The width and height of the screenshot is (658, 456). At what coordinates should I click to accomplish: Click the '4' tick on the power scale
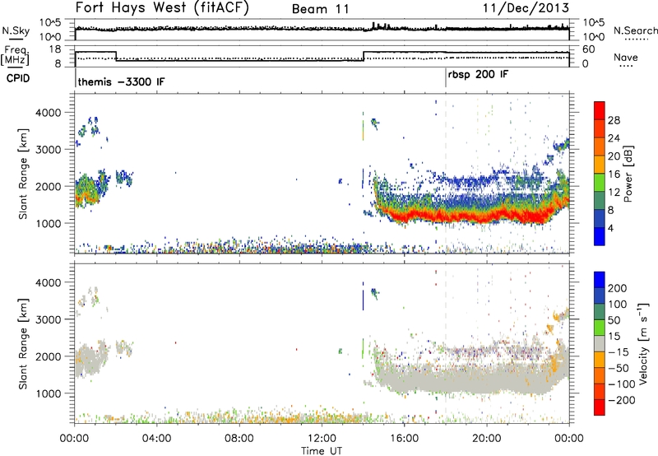610,228
